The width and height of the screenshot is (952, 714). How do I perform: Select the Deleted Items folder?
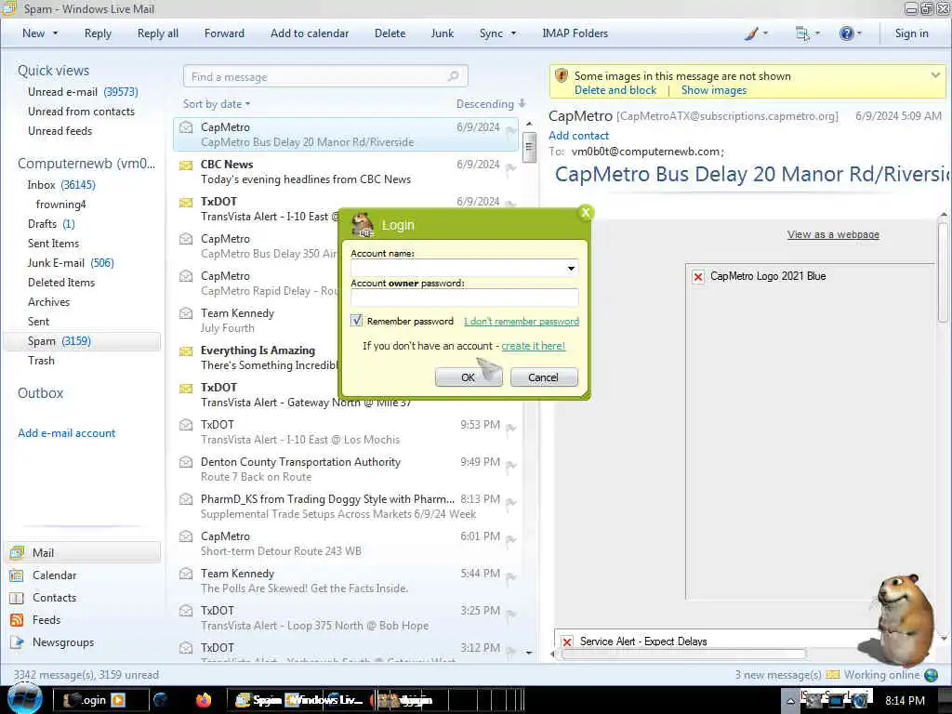point(61,283)
